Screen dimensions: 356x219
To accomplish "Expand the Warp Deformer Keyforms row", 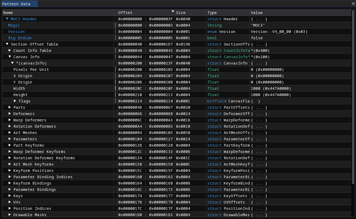I will [10, 152].
